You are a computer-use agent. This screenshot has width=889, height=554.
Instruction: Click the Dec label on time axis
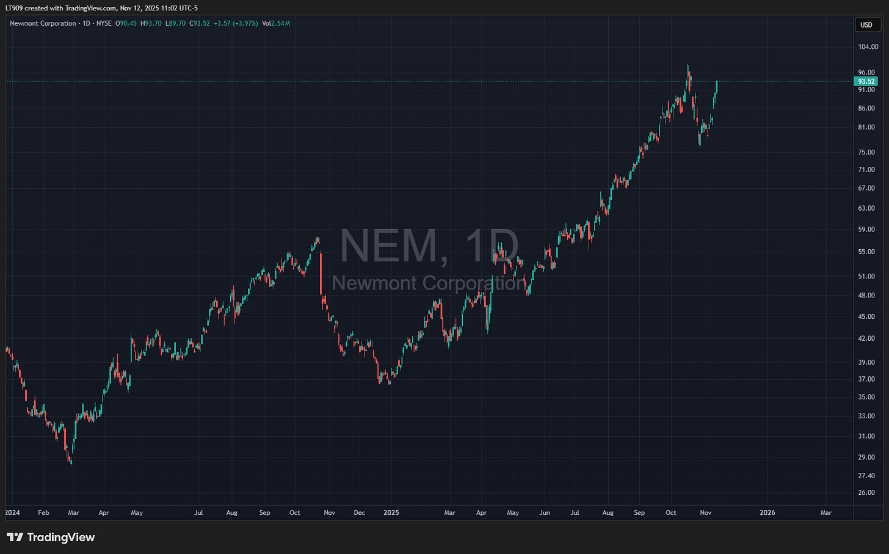(360, 512)
